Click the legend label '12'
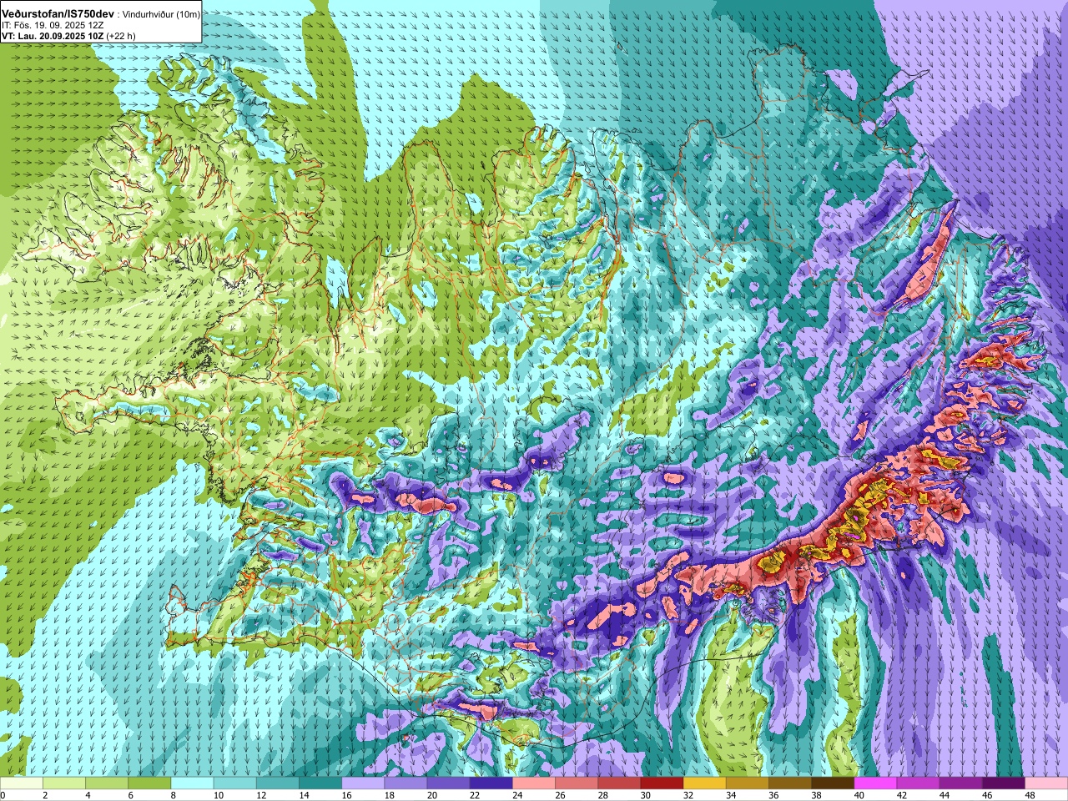The width and height of the screenshot is (1068, 801). [x=260, y=795]
